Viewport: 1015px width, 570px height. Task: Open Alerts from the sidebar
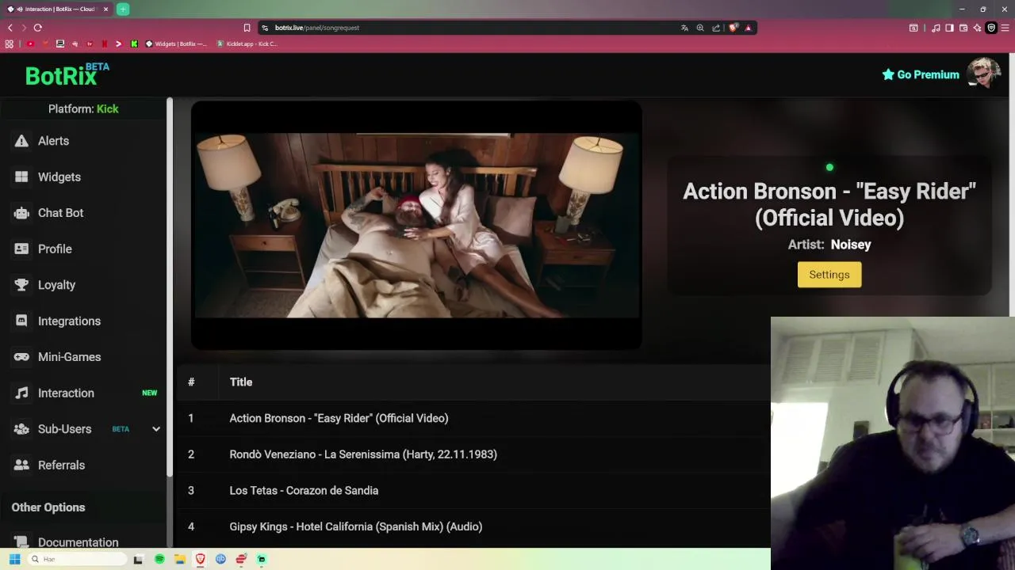point(53,141)
